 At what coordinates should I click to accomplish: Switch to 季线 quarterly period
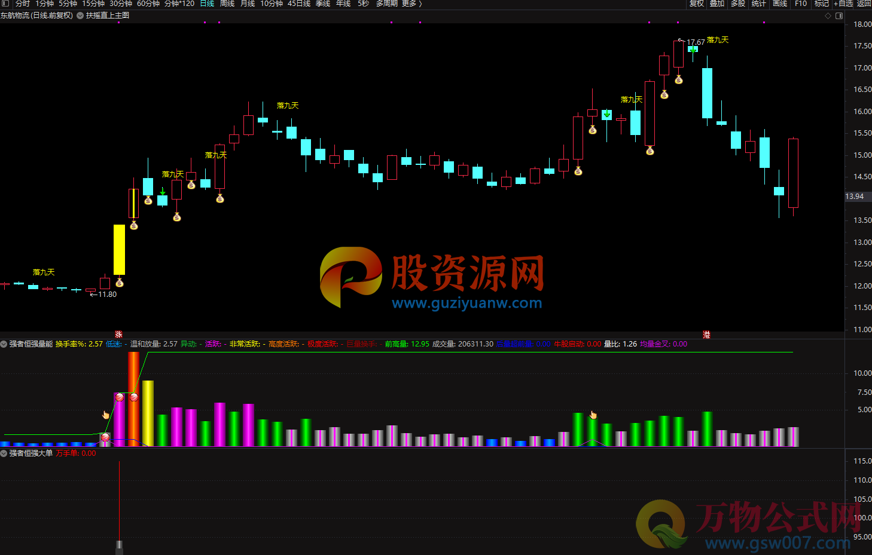point(323,3)
